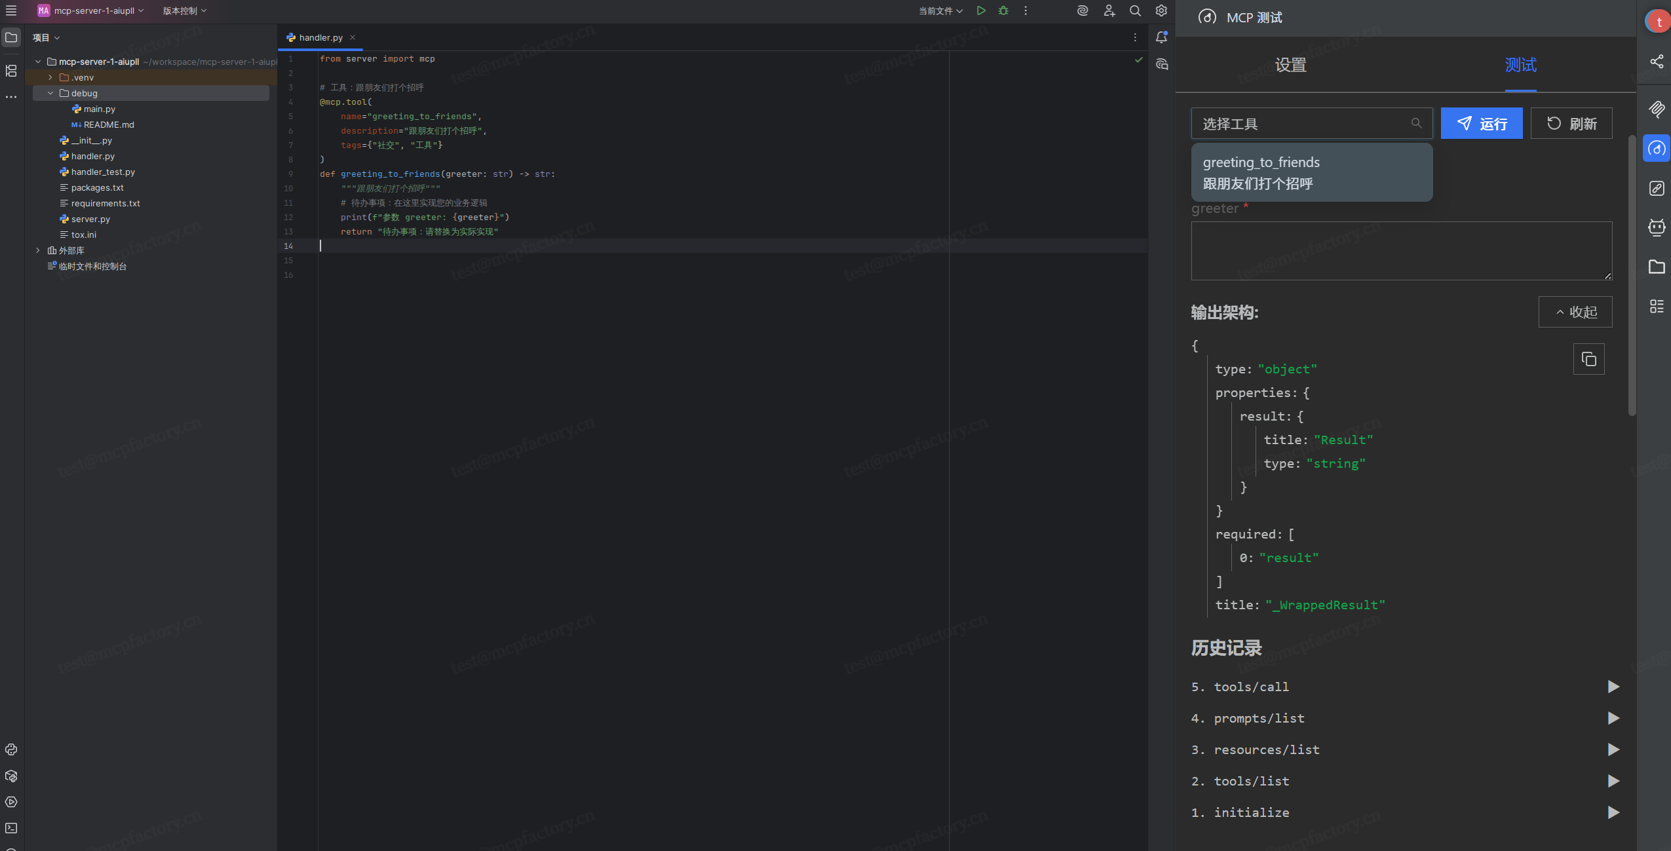Open the Python Packages tool window icon
This screenshot has height=851, width=1671.
[11, 776]
